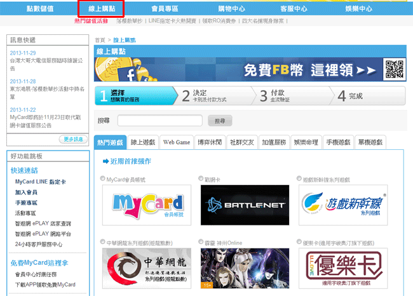This screenshot has width=413, height=296.
Task: Click the MyCard 會員帳號 logo image
Action: click(147, 205)
